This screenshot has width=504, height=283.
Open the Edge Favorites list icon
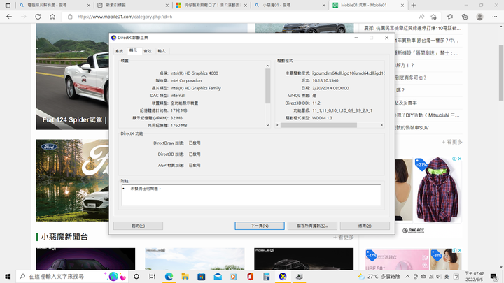[x=450, y=17]
